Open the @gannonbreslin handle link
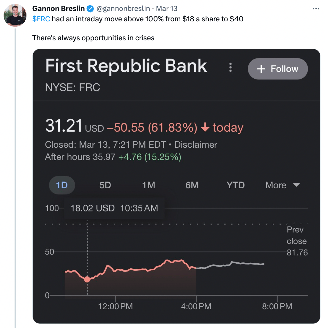Viewport: 325px width, 328px height. coord(123,9)
